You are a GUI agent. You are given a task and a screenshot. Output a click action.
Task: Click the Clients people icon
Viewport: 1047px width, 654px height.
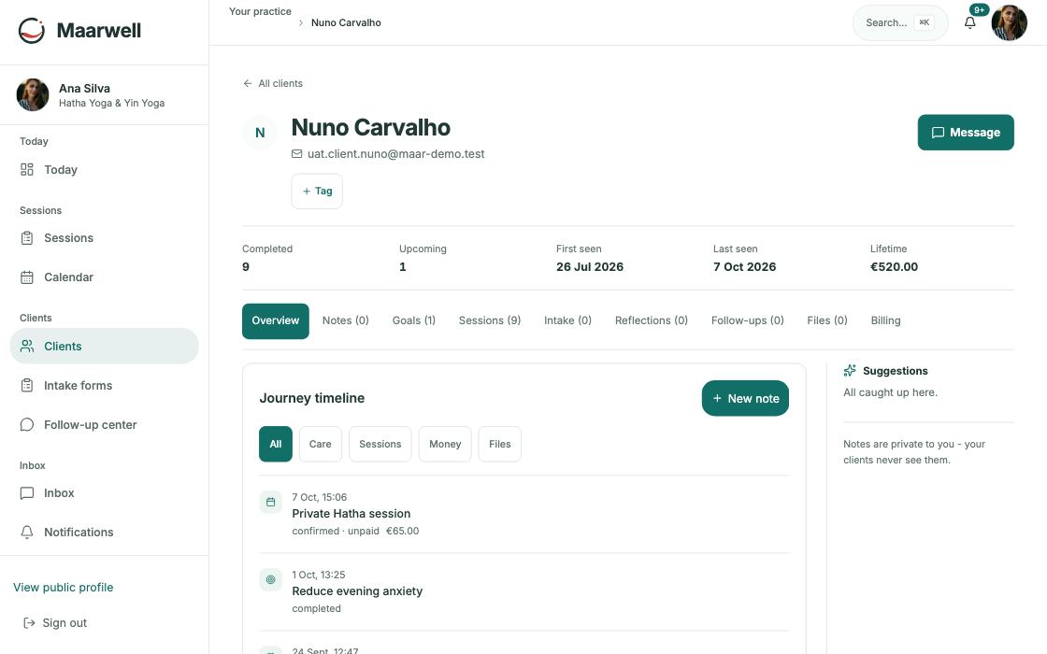(x=27, y=346)
